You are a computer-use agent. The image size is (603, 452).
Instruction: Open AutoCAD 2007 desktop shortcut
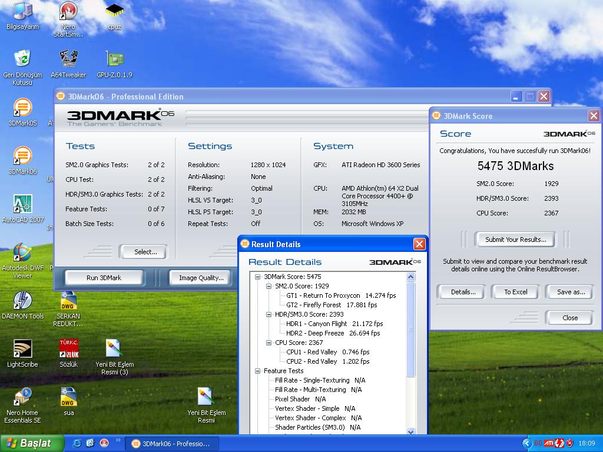(x=23, y=208)
